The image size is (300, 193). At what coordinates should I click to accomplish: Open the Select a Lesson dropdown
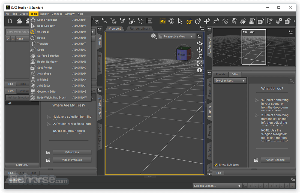(x=217, y=186)
